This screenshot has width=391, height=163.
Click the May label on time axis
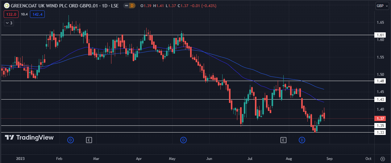tap(172, 158)
